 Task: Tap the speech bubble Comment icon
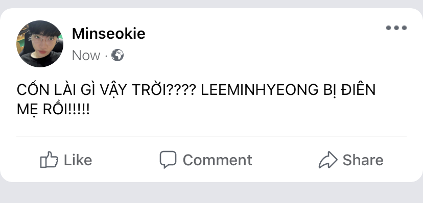pos(168,159)
